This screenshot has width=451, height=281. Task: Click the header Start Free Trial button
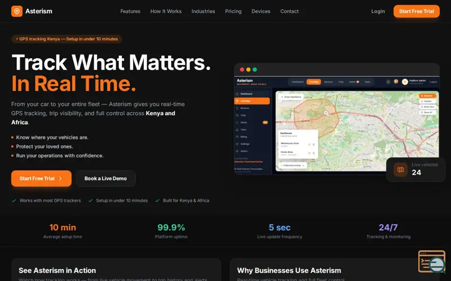pos(417,11)
